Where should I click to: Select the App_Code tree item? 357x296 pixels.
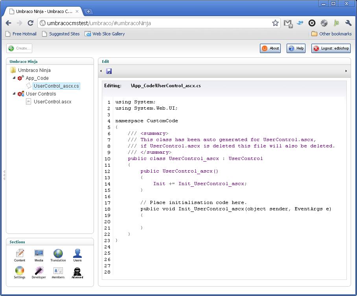coord(37,78)
